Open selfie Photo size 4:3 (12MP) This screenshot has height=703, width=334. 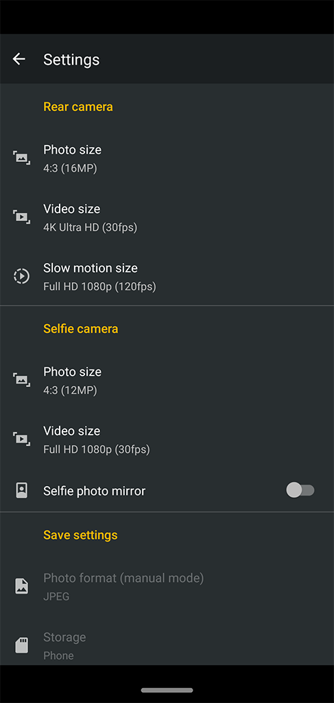click(x=167, y=380)
